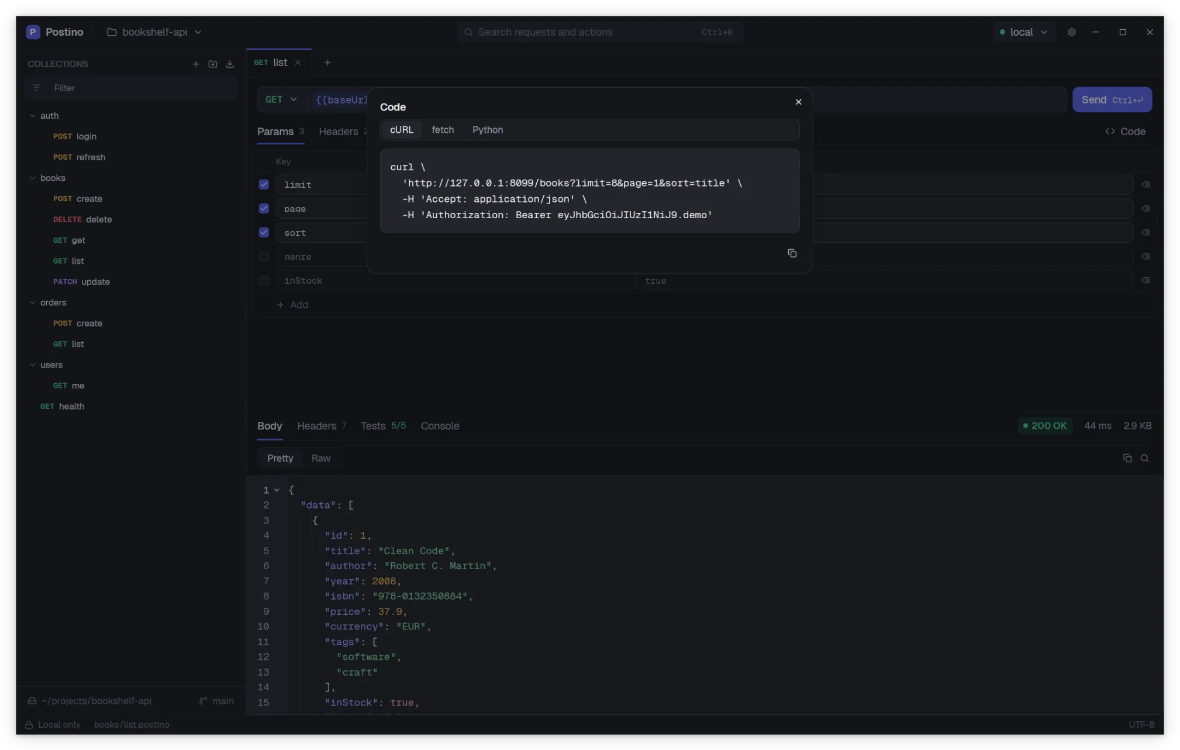Send the request

tap(1112, 99)
